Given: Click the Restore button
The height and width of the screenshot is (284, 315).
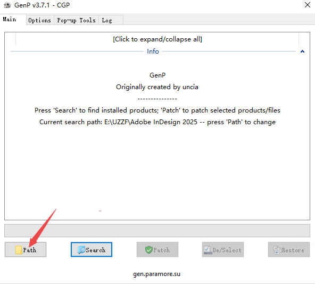Looking at the screenshot, I should (289, 249).
